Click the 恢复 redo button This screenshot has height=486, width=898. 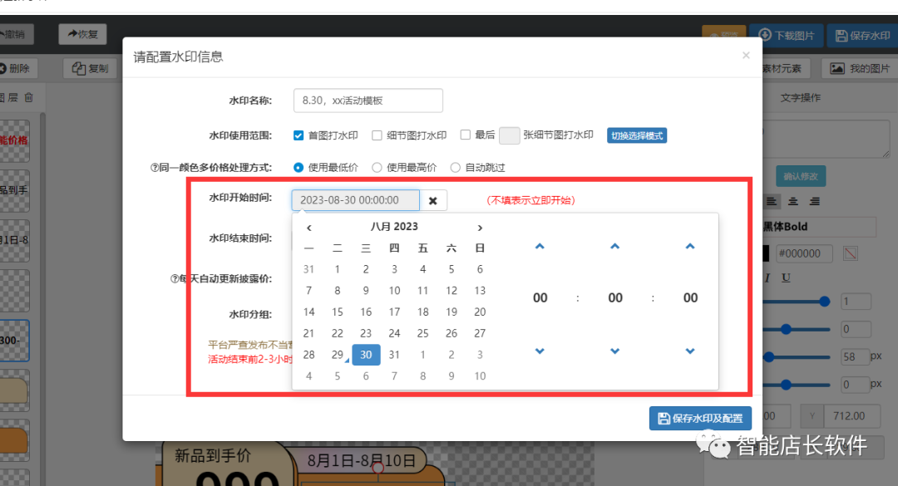tap(82, 34)
